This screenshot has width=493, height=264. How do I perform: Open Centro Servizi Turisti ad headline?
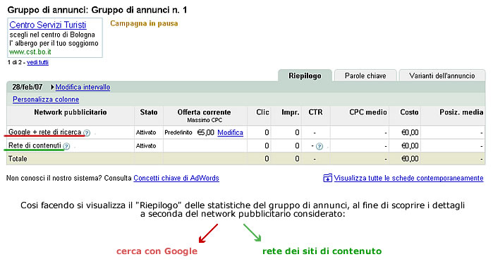48,25
